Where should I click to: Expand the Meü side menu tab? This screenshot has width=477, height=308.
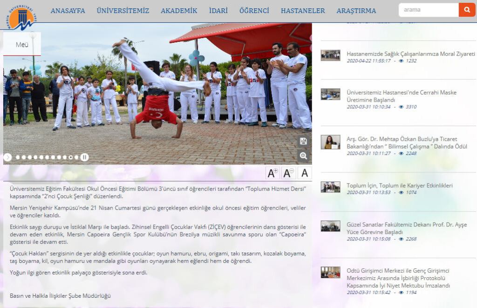coord(22,44)
